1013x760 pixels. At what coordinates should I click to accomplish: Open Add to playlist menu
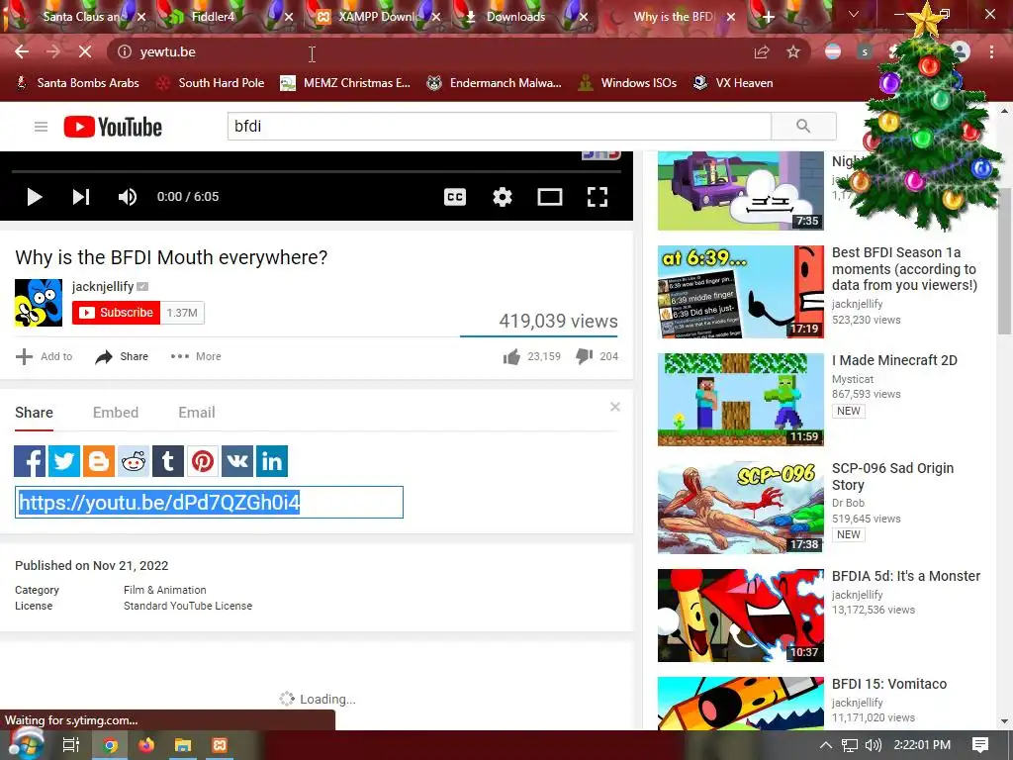pos(44,356)
